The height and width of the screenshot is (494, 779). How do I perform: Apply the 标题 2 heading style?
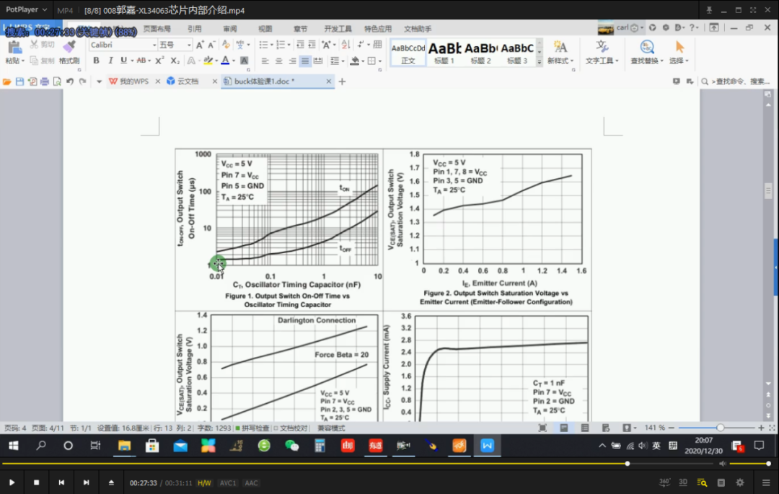click(480, 53)
